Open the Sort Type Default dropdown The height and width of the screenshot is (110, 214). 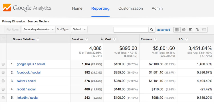click(79, 29)
